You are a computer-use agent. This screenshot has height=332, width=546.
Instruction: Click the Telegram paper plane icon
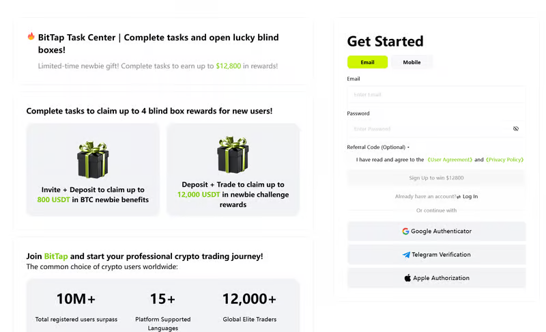point(406,255)
